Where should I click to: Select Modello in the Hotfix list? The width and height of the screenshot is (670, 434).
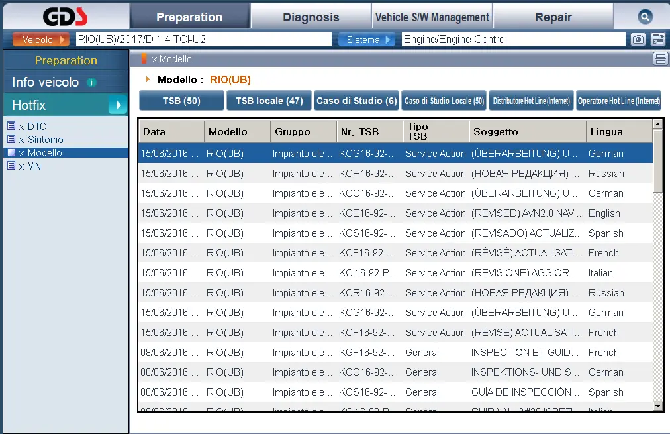pyautogui.click(x=44, y=152)
